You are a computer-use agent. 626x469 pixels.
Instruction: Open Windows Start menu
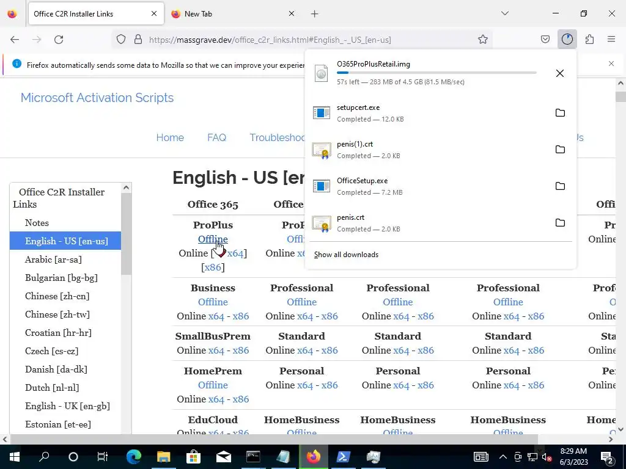click(x=14, y=457)
